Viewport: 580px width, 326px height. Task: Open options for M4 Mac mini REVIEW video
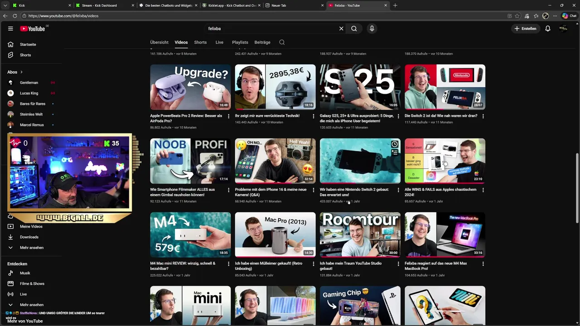(x=228, y=264)
